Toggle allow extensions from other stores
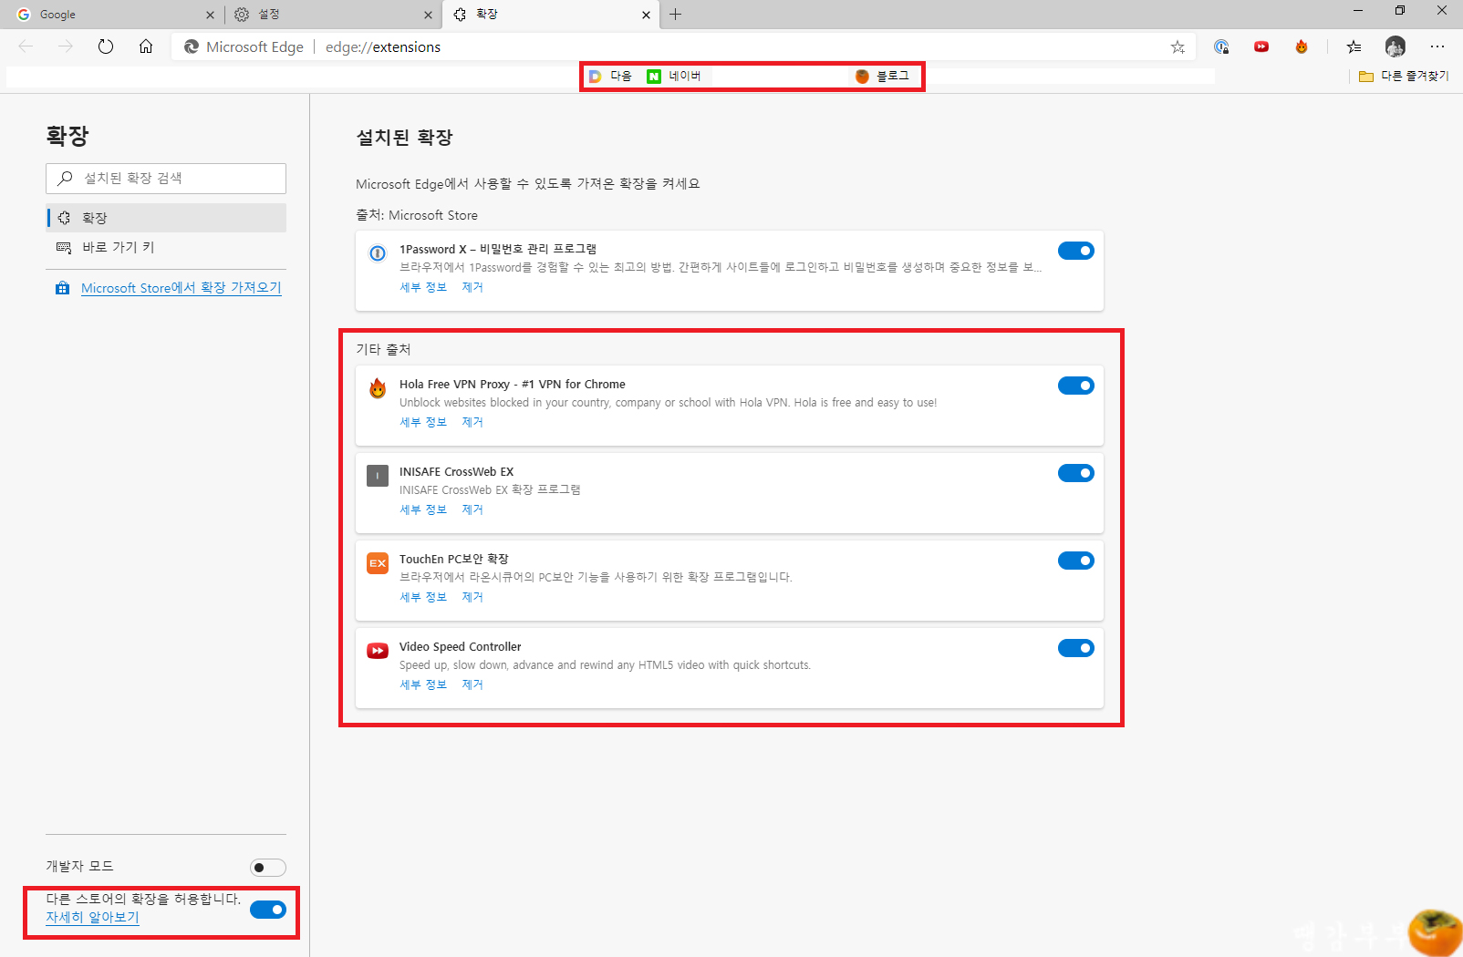The width and height of the screenshot is (1463, 957). tap(268, 910)
